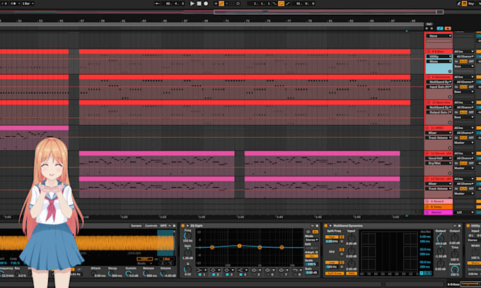Open the EQ Eight Mode Stereo dropdown
Image resolution: width=481 pixels, height=288 pixels.
click(x=312, y=240)
